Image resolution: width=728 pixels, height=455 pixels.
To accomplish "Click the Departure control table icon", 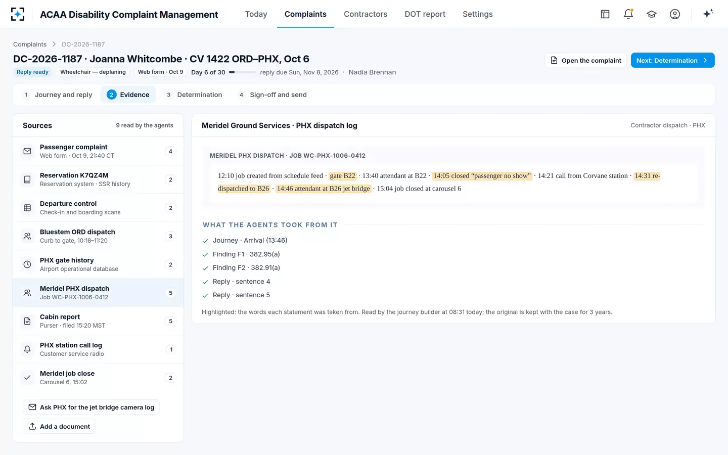I will pos(27,208).
